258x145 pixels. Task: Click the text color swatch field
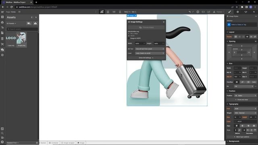[x=245, y=122]
